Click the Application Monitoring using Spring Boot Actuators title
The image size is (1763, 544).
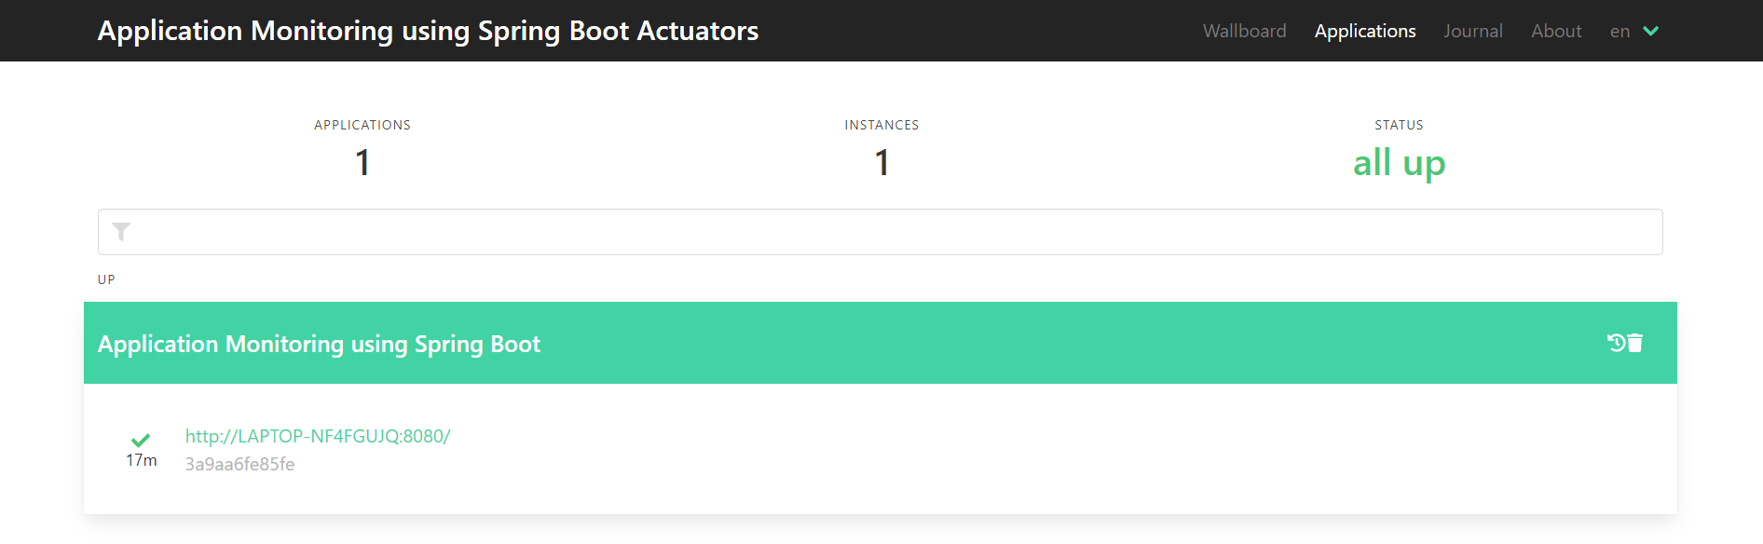(x=428, y=31)
